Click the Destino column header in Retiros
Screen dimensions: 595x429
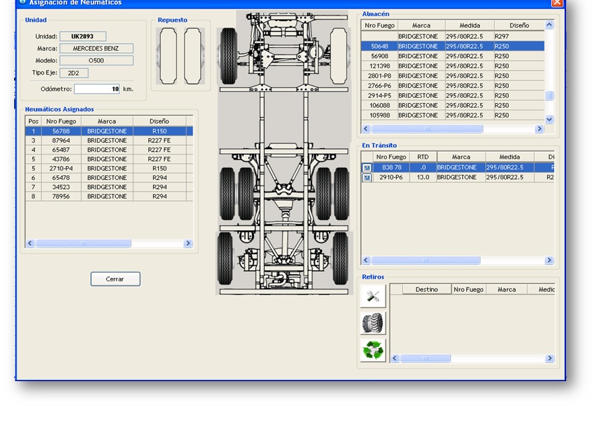427,289
